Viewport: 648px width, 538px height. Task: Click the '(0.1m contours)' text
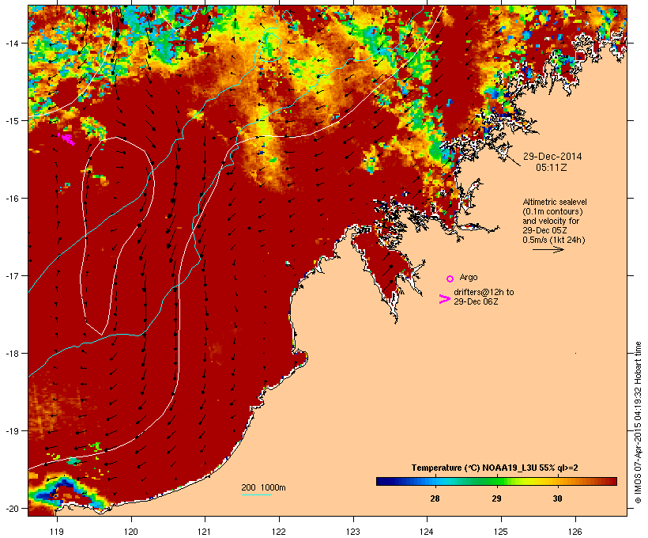[553, 211]
